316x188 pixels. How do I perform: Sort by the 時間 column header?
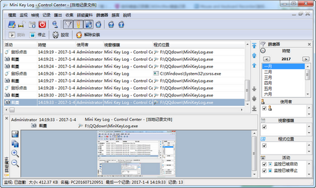[x=56, y=45]
